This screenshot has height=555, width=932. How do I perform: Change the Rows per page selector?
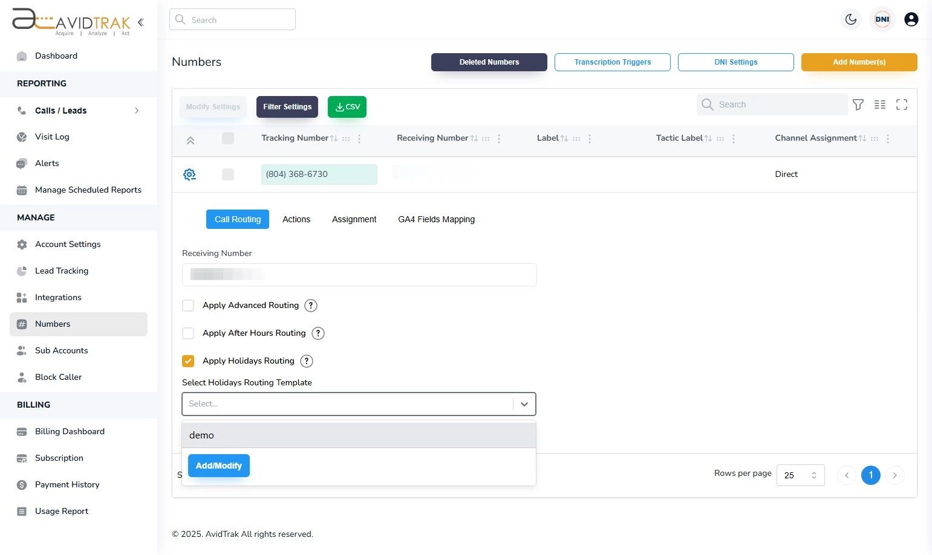click(800, 475)
